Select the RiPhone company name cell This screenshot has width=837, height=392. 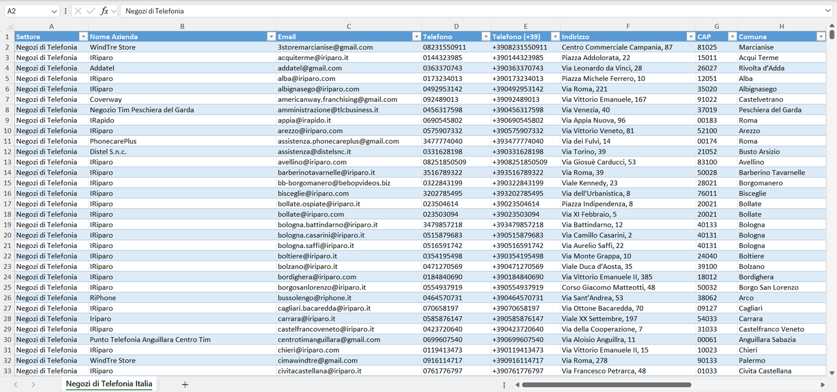182,298
